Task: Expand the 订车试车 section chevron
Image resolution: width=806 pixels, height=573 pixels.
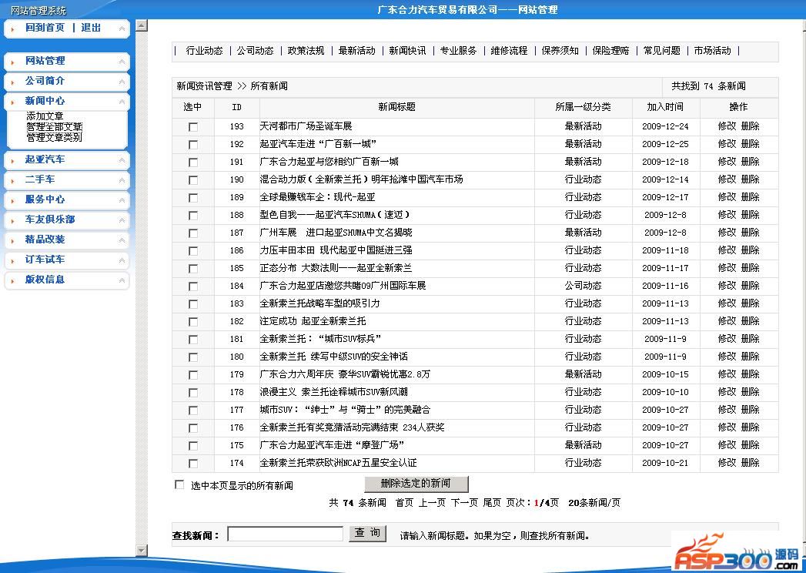Action: (122, 261)
